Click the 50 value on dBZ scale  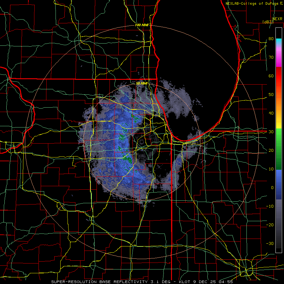pos(271,95)
